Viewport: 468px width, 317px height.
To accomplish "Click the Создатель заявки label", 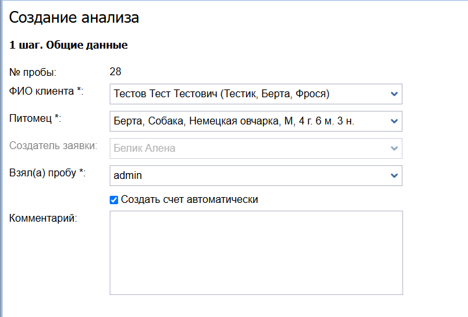I will [53, 145].
